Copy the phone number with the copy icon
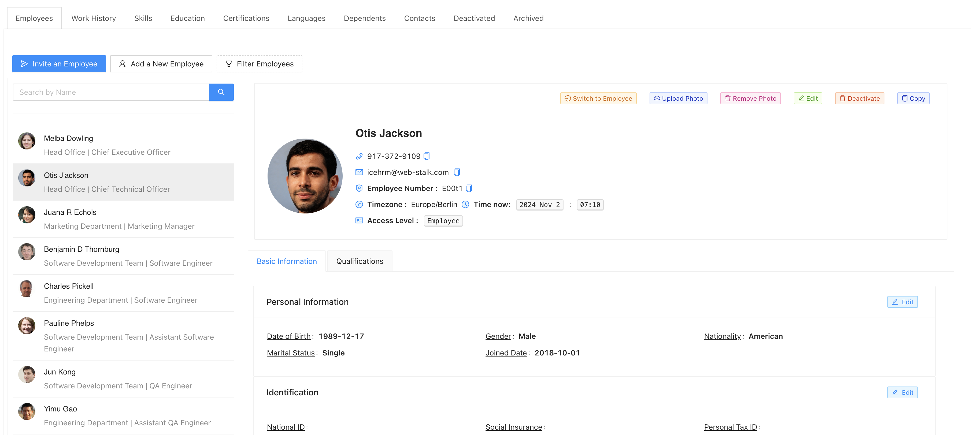Image resolution: width=971 pixels, height=435 pixels. [x=426, y=156]
